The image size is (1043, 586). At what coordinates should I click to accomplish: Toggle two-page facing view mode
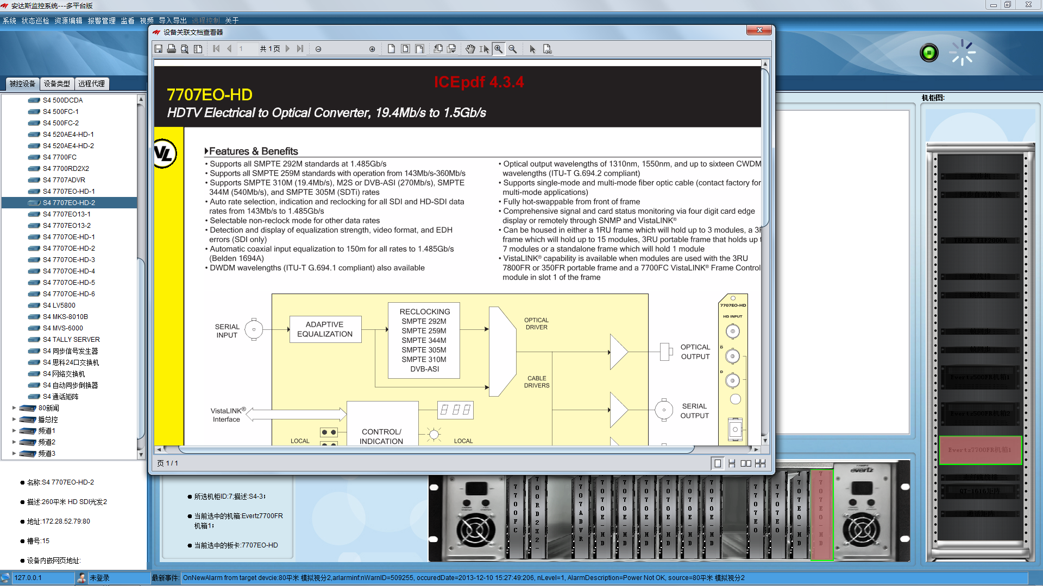tap(746, 463)
